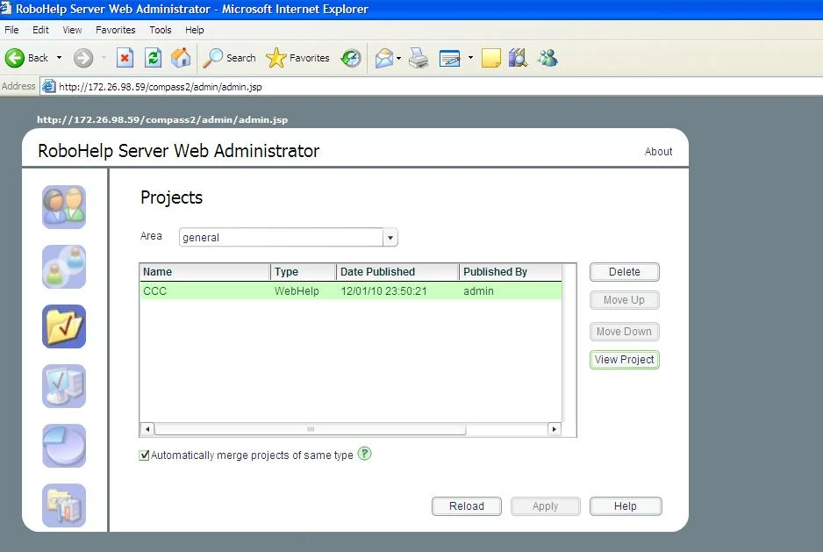Sort by the Type column header
Screen dimensions: 823x552
(x=304, y=272)
